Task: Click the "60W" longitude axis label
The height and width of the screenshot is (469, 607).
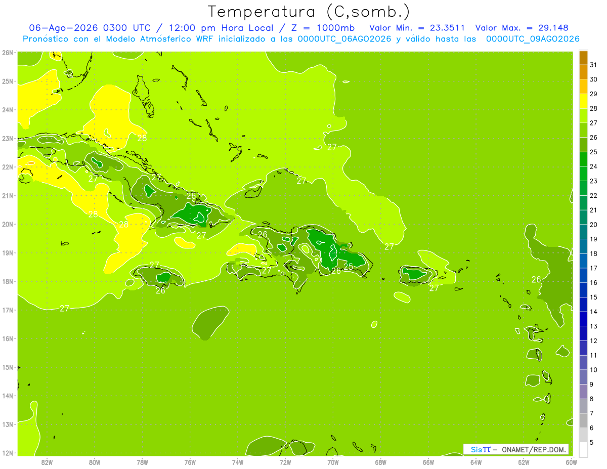Action: point(571,462)
